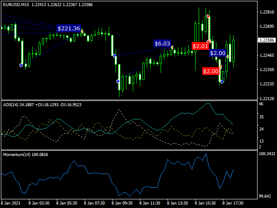This screenshot has width=277, height=208.
Task: Click the ADX scale value 35
Action: point(261,117)
